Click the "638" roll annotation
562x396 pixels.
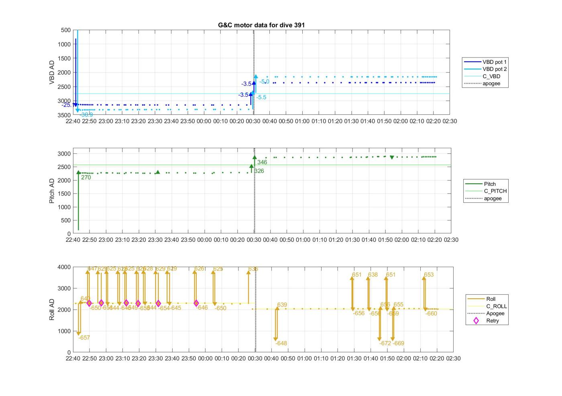pos(373,275)
